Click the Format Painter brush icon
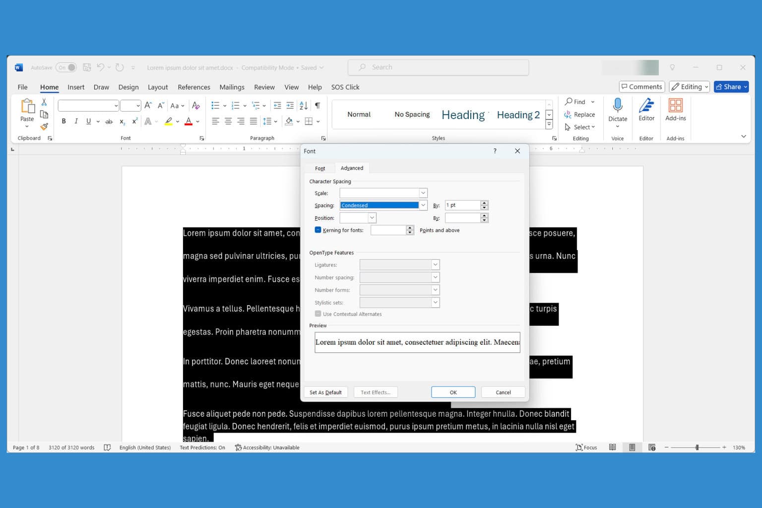762x508 pixels. [x=44, y=127]
